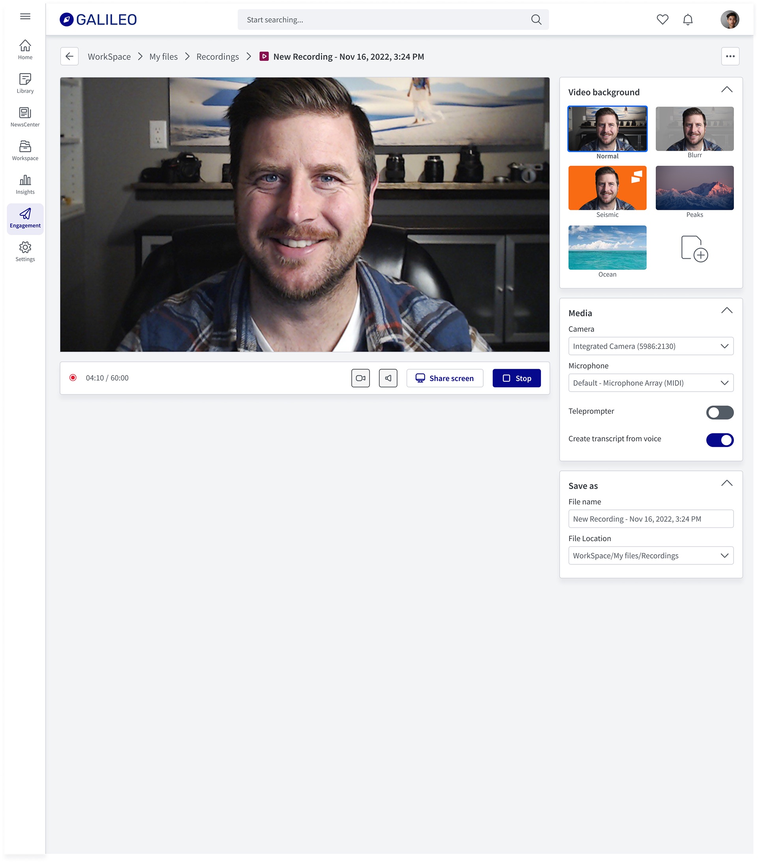Select the Ocean background
This screenshot has height=863, width=758.
[x=607, y=247]
